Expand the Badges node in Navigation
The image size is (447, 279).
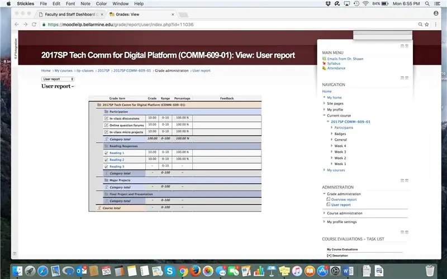331,134
